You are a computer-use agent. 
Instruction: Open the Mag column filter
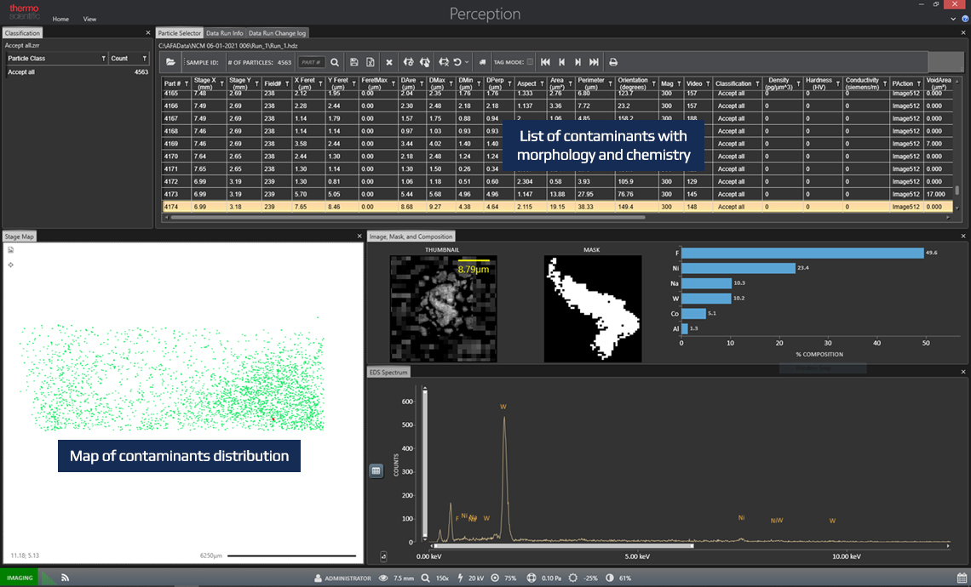coord(679,83)
